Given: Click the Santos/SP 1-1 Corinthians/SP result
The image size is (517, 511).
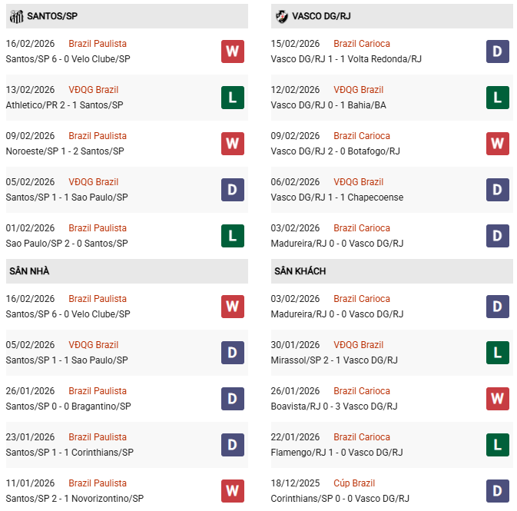Looking at the screenshot, I should [x=69, y=453].
